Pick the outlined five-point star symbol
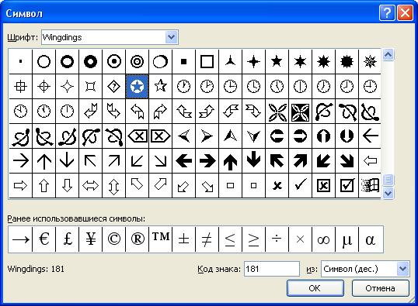This screenshot has height=306, width=418. point(161,87)
